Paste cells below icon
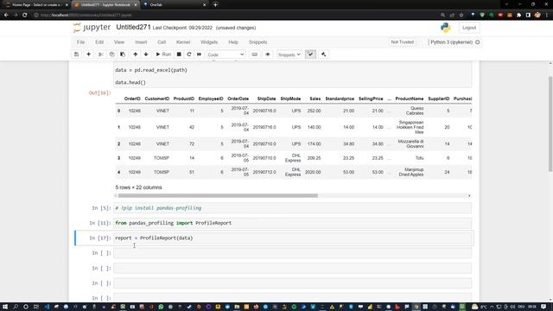The height and width of the screenshot is (311, 553). point(123,54)
